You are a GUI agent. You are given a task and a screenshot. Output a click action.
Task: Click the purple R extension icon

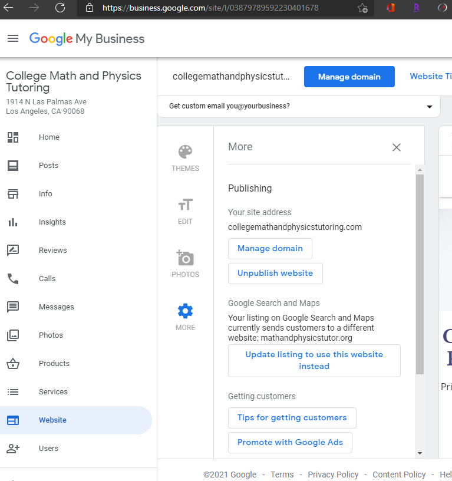tap(416, 7)
